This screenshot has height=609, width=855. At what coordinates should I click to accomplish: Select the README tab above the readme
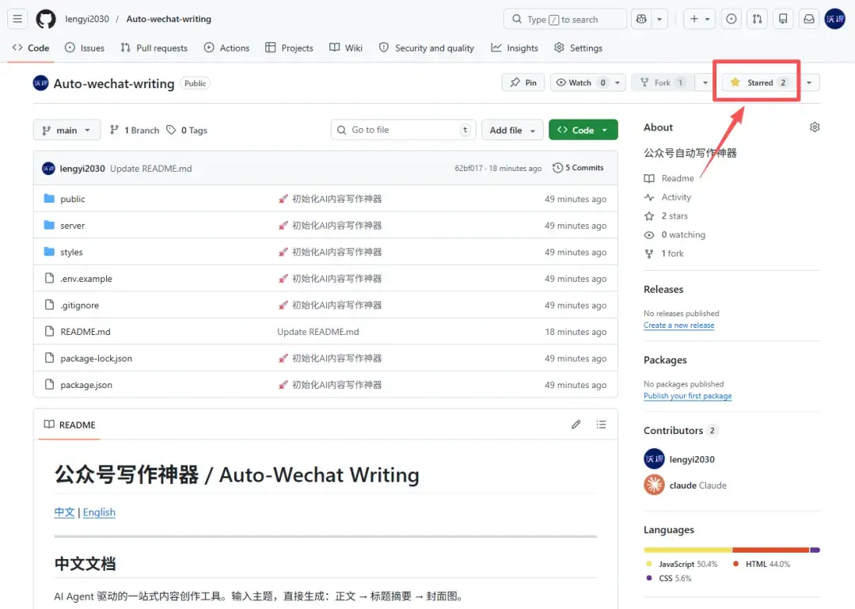[69, 424]
